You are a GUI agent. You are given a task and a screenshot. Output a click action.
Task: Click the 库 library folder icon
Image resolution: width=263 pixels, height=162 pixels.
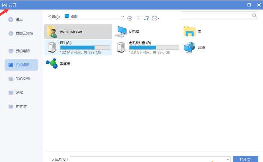189,31
